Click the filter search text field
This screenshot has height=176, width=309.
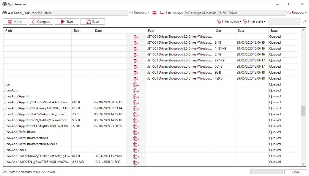coord(285,21)
